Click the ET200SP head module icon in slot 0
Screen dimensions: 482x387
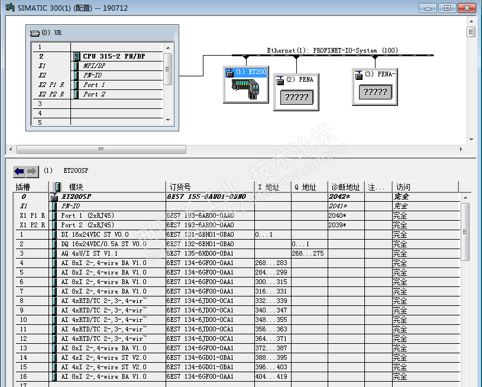[54, 196]
